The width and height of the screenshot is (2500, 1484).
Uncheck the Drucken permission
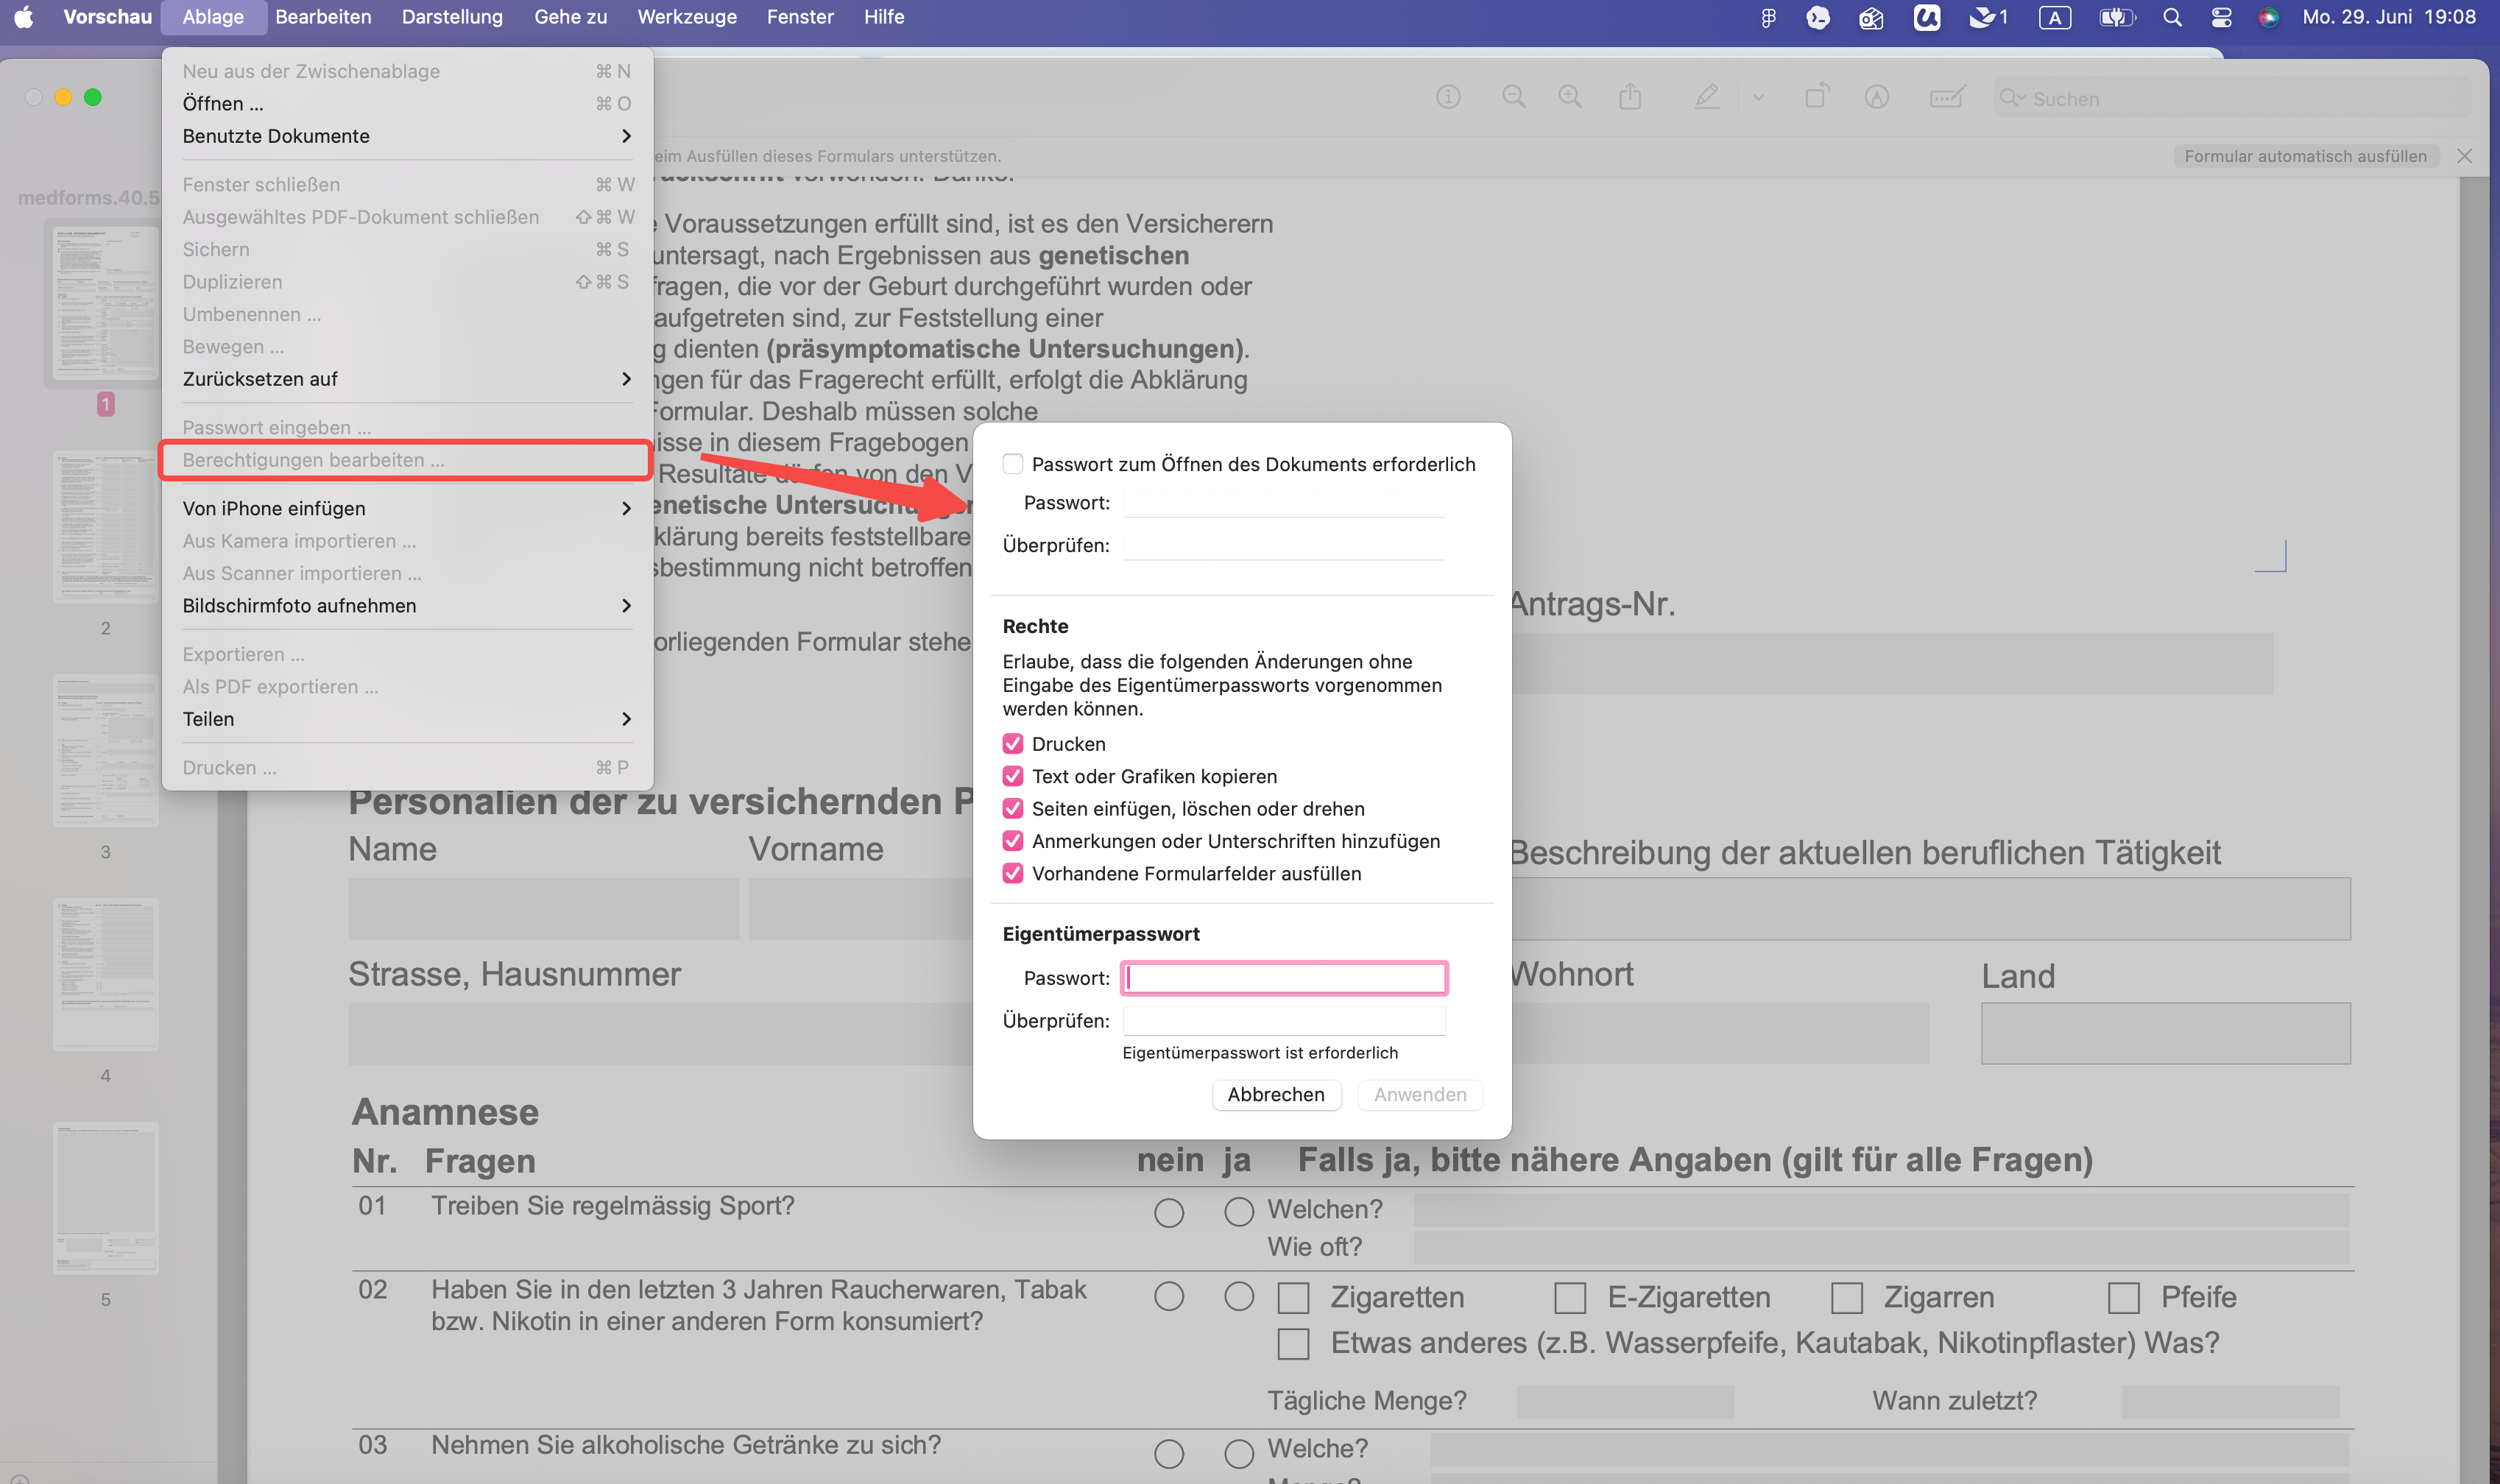point(1012,744)
